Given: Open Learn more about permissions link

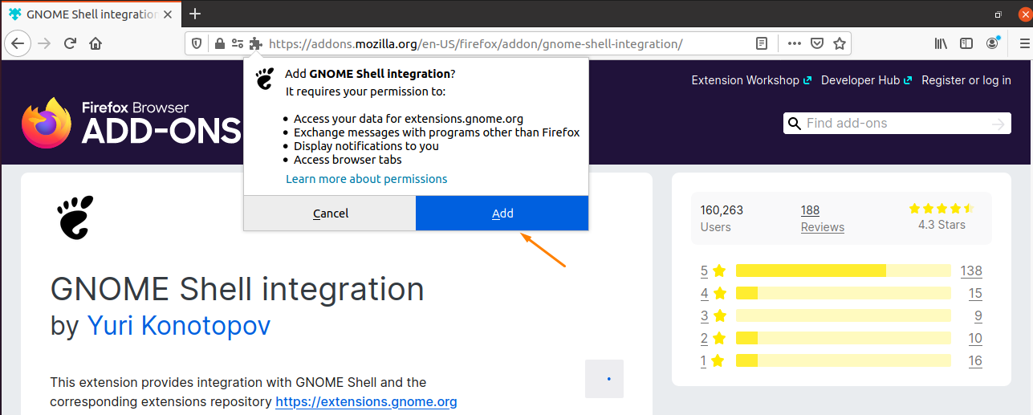Looking at the screenshot, I should pyautogui.click(x=367, y=179).
